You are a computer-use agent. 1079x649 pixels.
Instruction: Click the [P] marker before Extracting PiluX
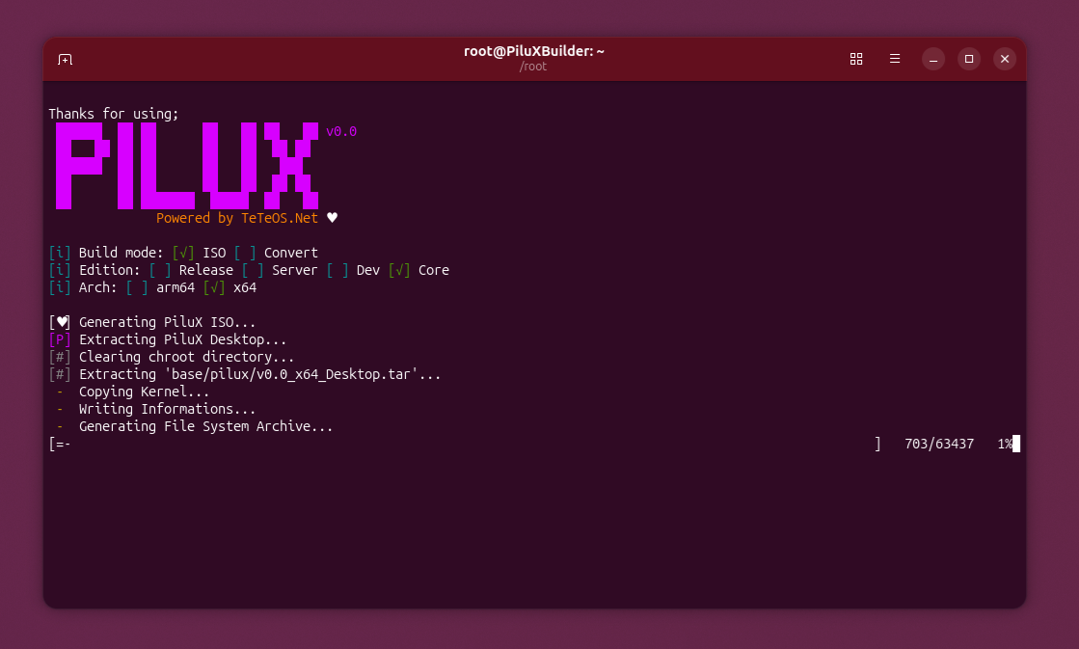pyautogui.click(x=60, y=340)
